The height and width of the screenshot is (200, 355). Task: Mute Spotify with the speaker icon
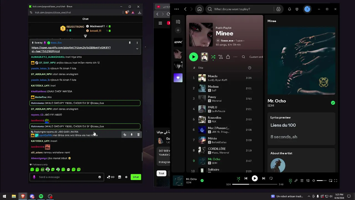click(314, 181)
